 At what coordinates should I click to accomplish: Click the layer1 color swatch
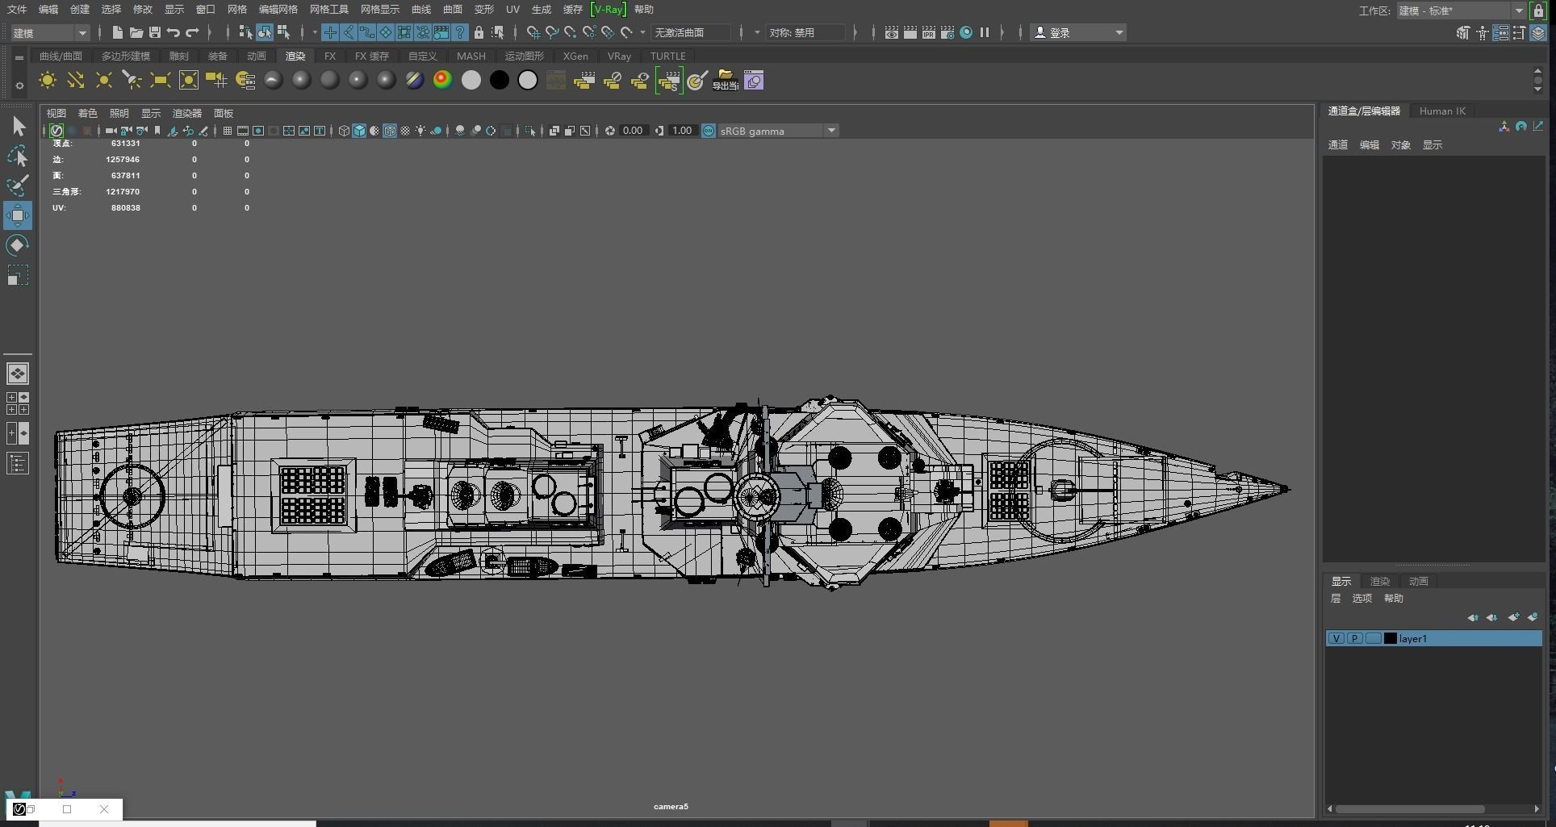coord(1391,638)
